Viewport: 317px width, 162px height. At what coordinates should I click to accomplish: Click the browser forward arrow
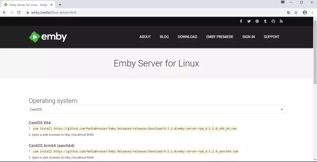(11, 13)
